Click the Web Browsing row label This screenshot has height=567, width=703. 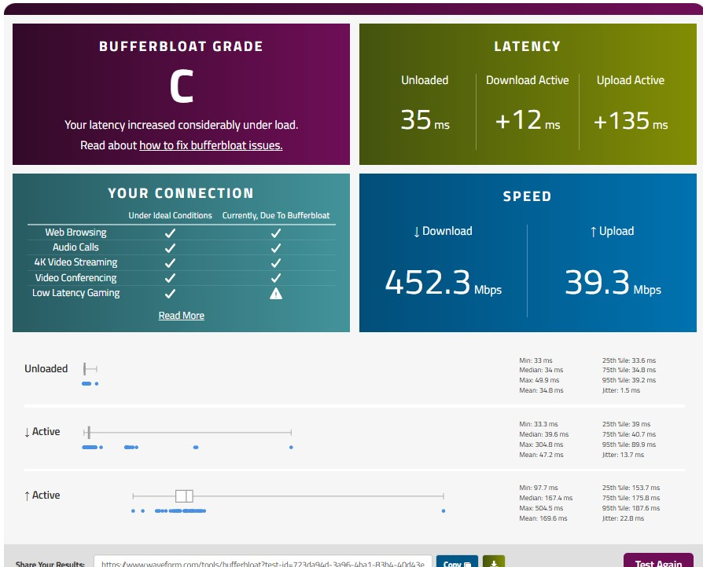(x=75, y=232)
